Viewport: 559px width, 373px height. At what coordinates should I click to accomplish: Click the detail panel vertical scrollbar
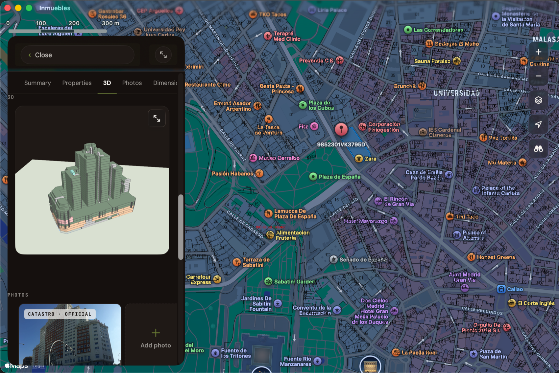tap(181, 227)
